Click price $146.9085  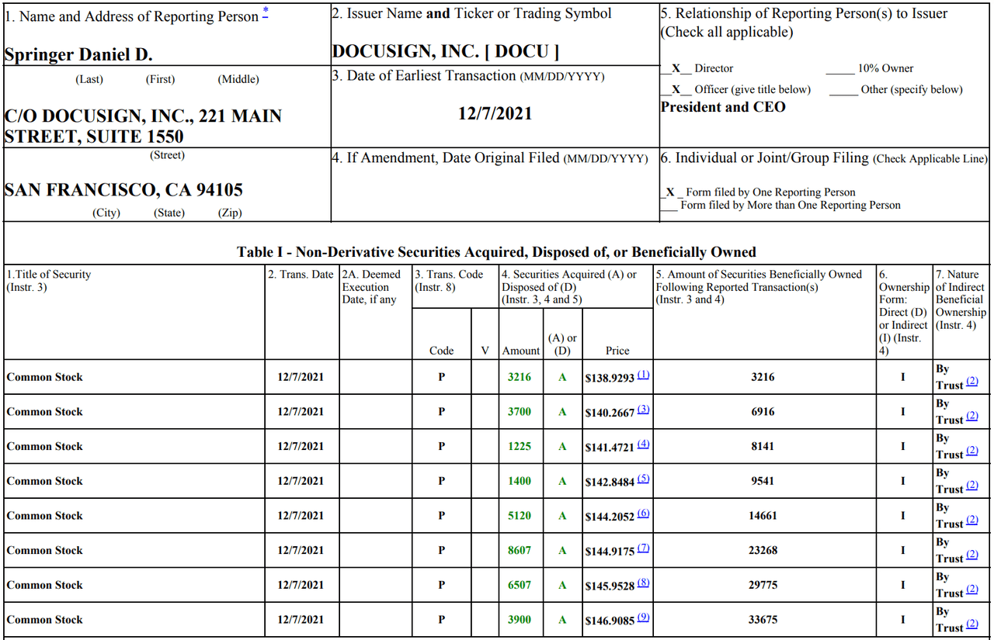coord(610,621)
